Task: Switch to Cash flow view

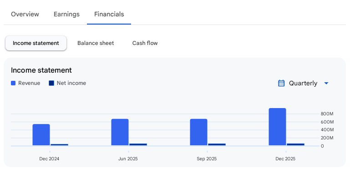Action: click(x=145, y=43)
